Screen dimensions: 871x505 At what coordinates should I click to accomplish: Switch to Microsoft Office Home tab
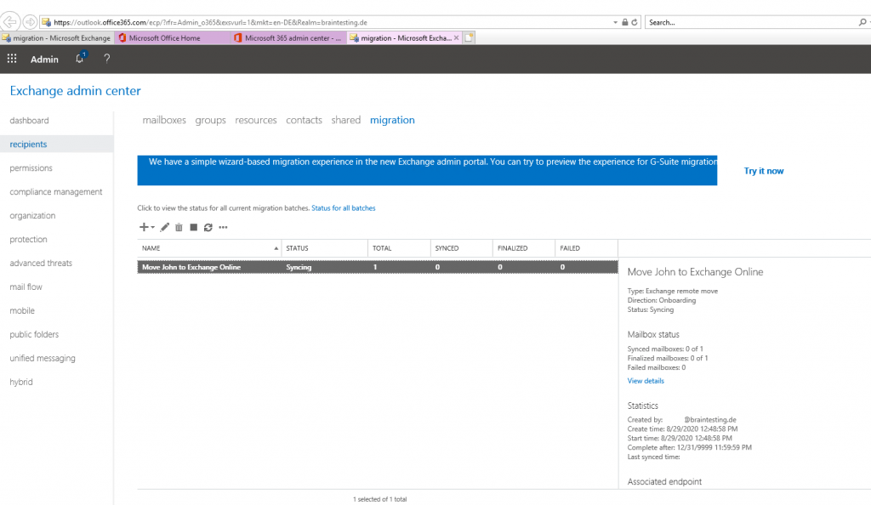[x=172, y=37]
